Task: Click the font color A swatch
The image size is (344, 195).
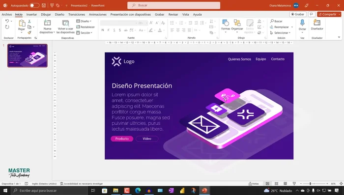Action: [x=160, y=30]
